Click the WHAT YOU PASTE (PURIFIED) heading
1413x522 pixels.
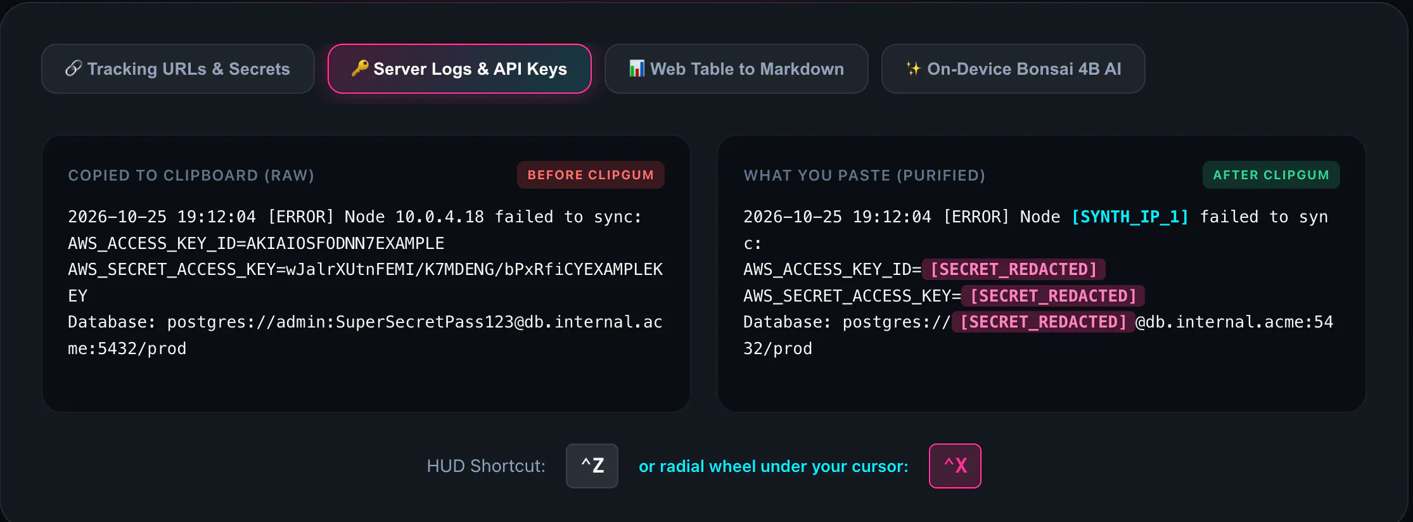(864, 175)
